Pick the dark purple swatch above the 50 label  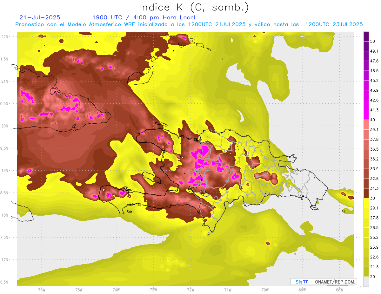click(x=366, y=36)
